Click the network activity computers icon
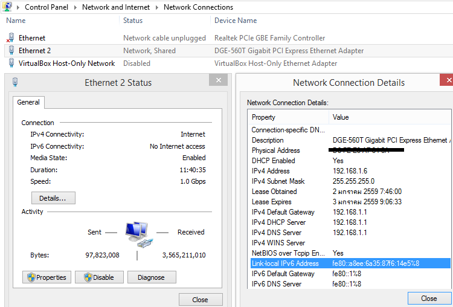The height and width of the screenshot is (307, 453). click(x=137, y=234)
